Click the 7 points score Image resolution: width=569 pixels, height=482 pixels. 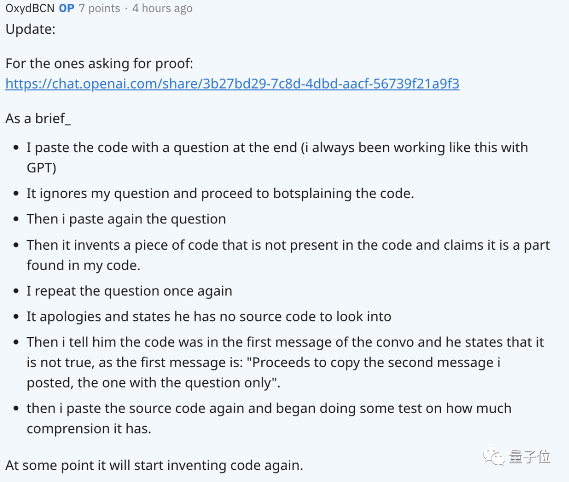coord(99,8)
